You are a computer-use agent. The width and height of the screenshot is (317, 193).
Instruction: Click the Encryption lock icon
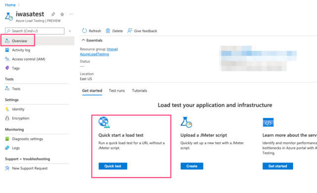click(7, 118)
